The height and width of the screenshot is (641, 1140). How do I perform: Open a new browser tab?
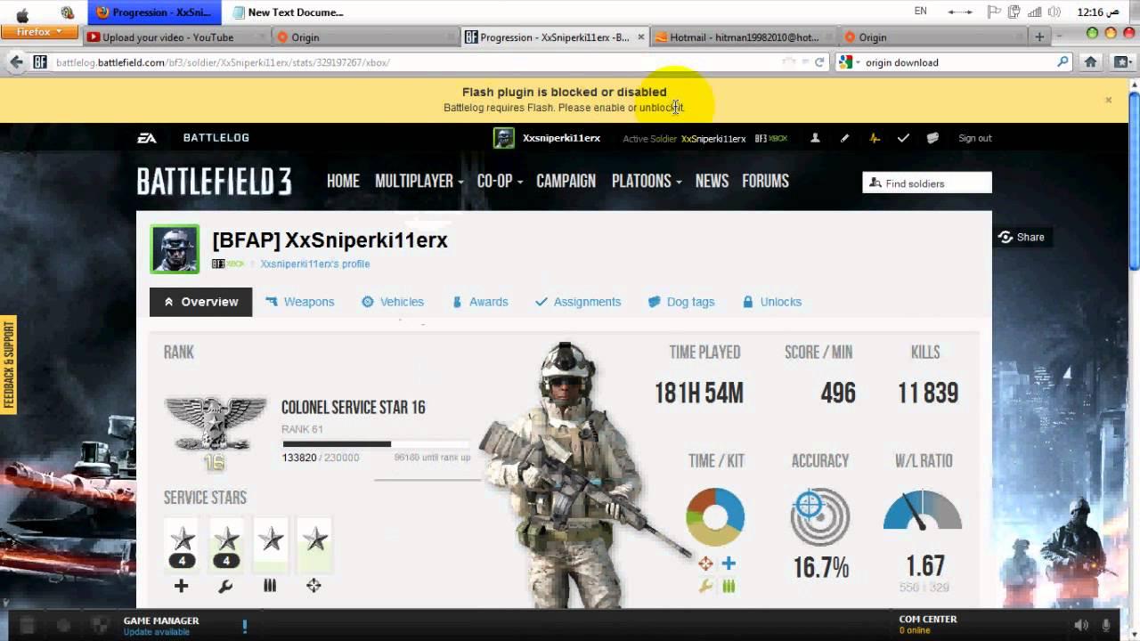point(1038,37)
